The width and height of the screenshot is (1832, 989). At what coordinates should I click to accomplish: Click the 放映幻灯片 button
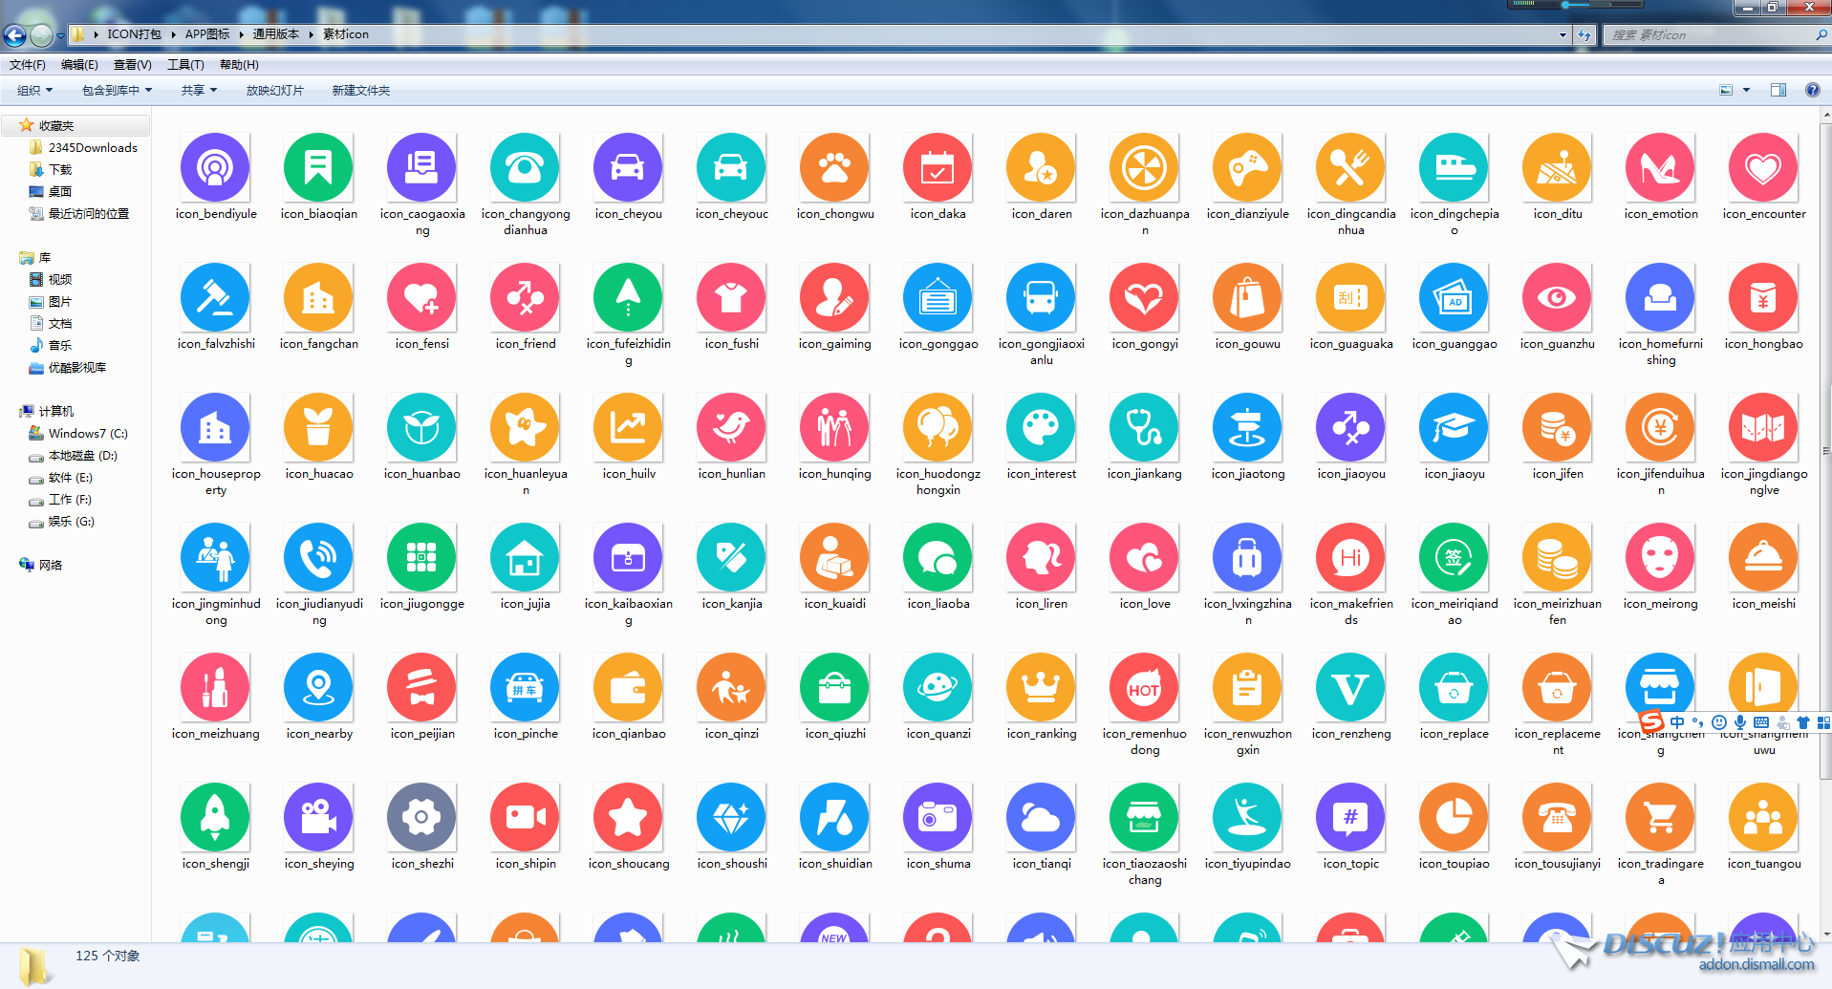click(274, 91)
